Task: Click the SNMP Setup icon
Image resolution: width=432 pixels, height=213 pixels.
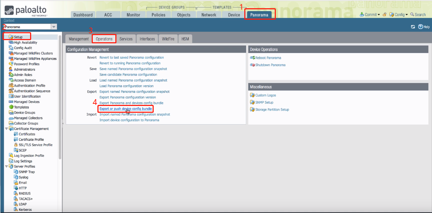Action: click(252, 102)
